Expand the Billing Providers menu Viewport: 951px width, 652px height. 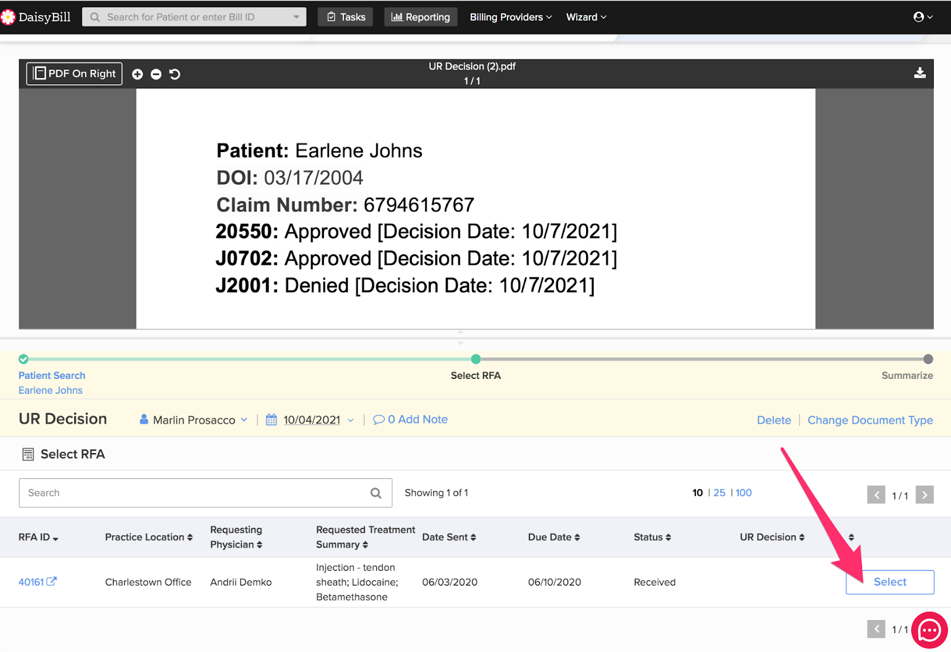coord(511,17)
